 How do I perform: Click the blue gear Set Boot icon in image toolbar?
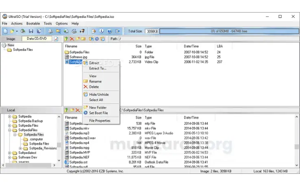[x=97, y=39]
